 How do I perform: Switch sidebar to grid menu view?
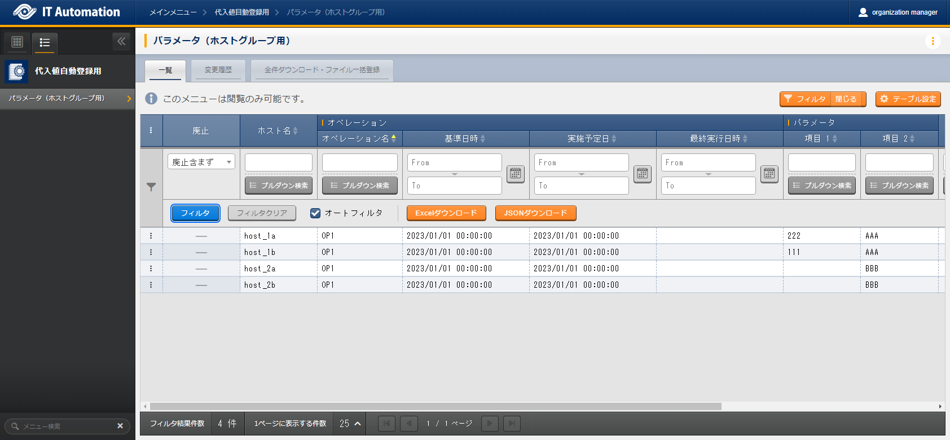tap(17, 42)
